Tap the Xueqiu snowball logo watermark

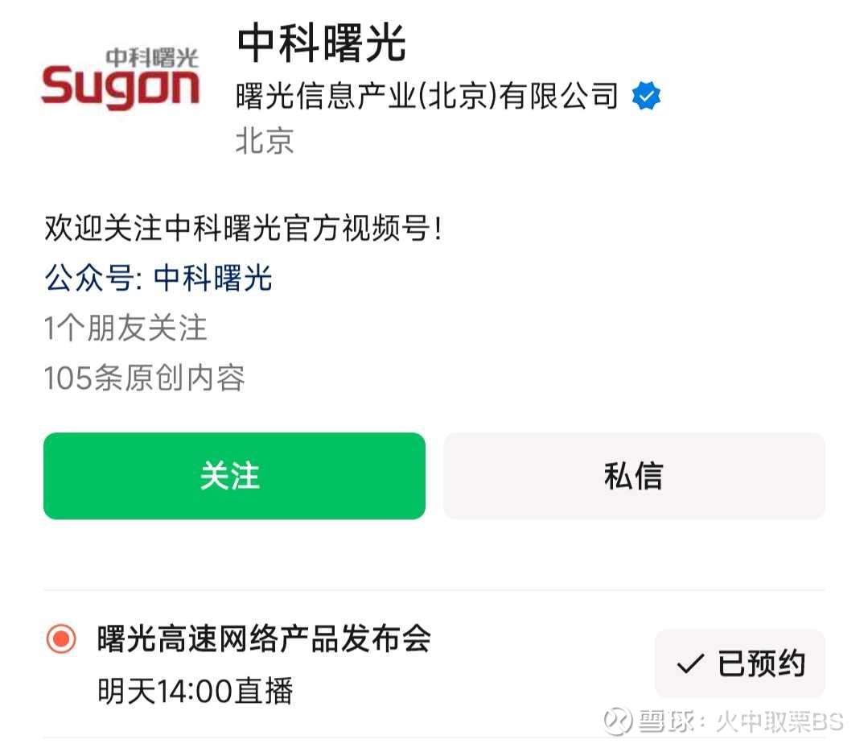click(x=618, y=721)
